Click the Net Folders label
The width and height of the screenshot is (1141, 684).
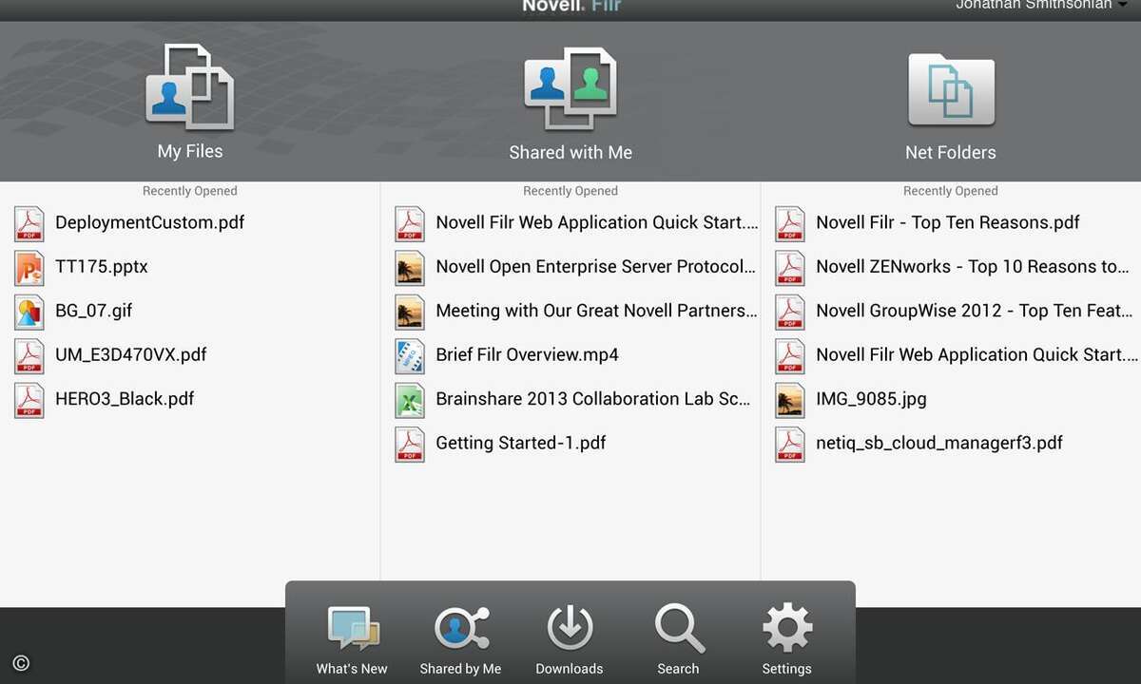pos(951,152)
